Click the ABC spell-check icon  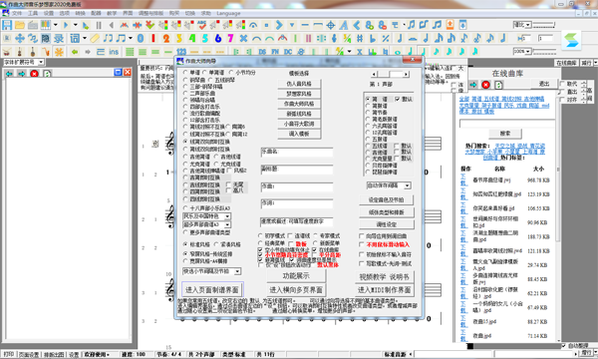click(201, 25)
